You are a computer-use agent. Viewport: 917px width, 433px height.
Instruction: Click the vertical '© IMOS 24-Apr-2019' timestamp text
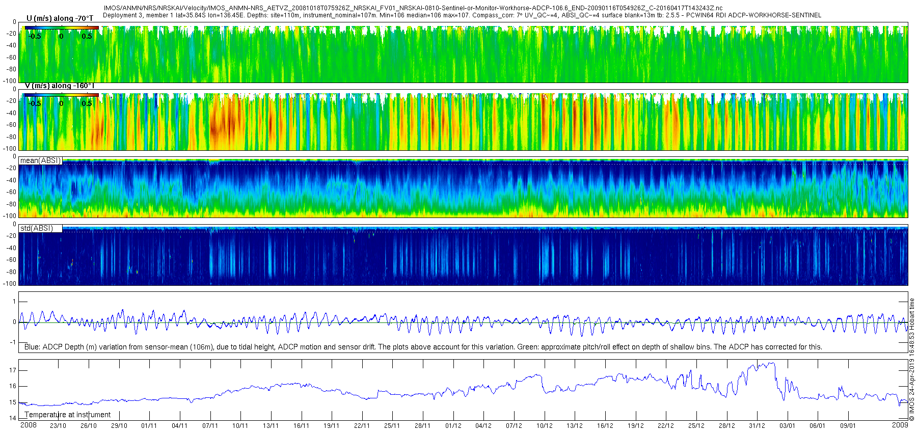912,359
